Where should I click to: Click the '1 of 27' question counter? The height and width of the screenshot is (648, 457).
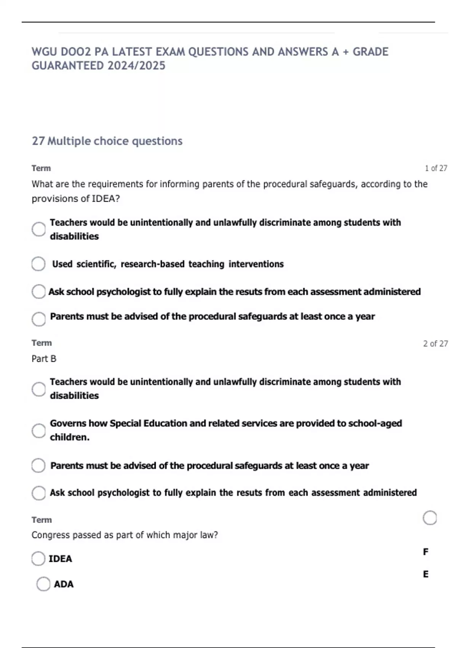(436, 168)
